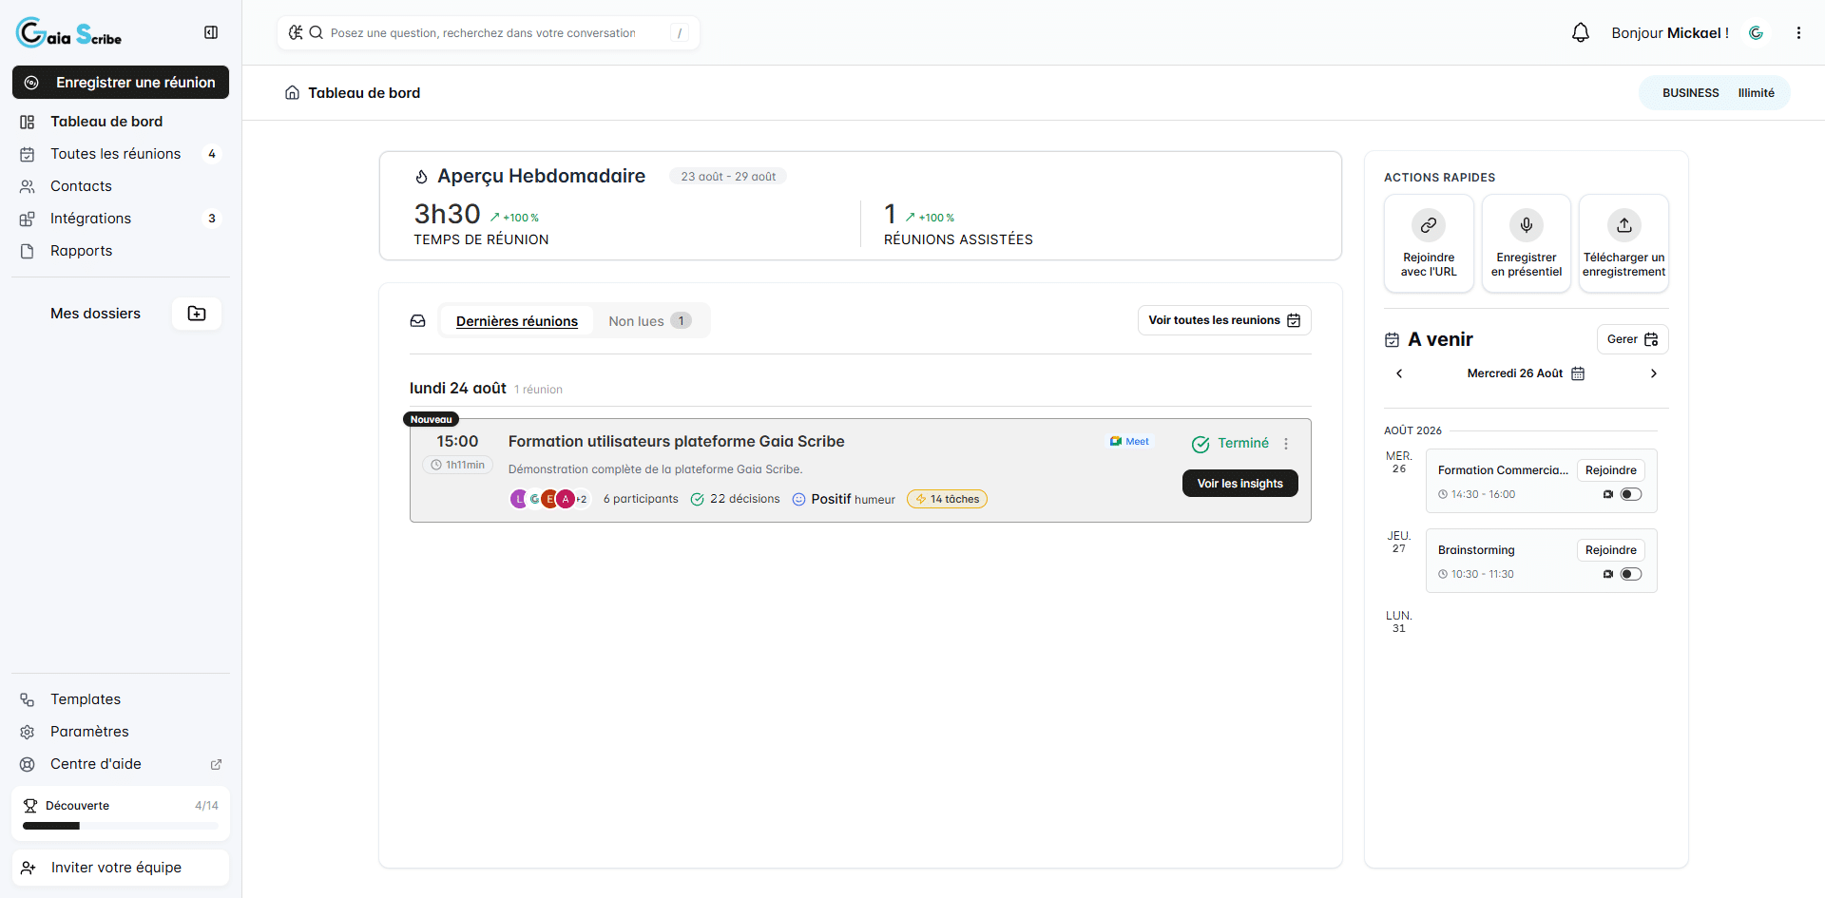Open the meeting card three-dot options

(1286, 444)
